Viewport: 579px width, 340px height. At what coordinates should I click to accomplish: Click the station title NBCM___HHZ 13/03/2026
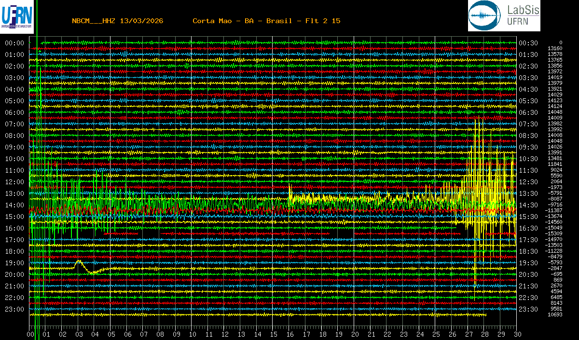tap(117, 21)
